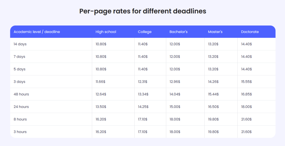Click the Doctorate column header
The height and width of the screenshot is (146, 285).
(250, 32)
